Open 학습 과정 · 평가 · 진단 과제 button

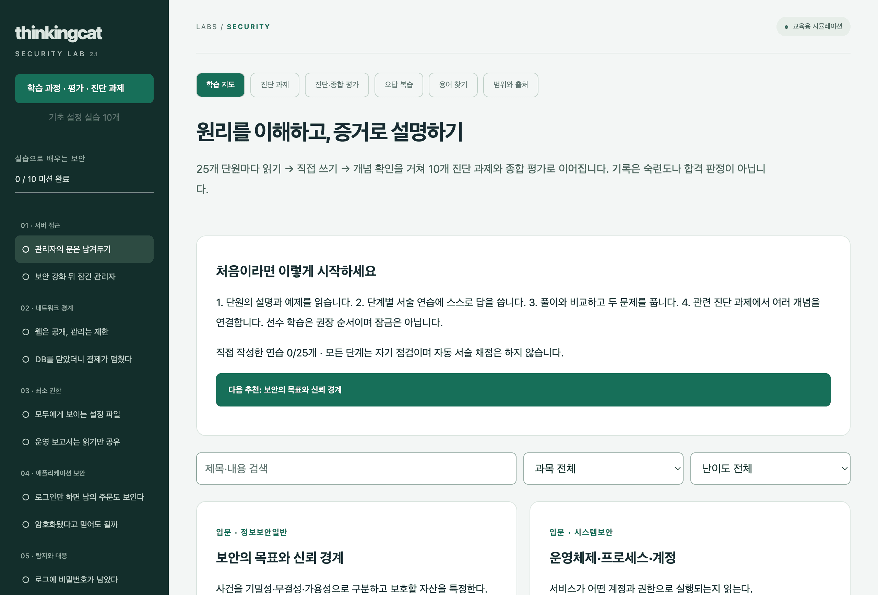click(x=84, y=88)
